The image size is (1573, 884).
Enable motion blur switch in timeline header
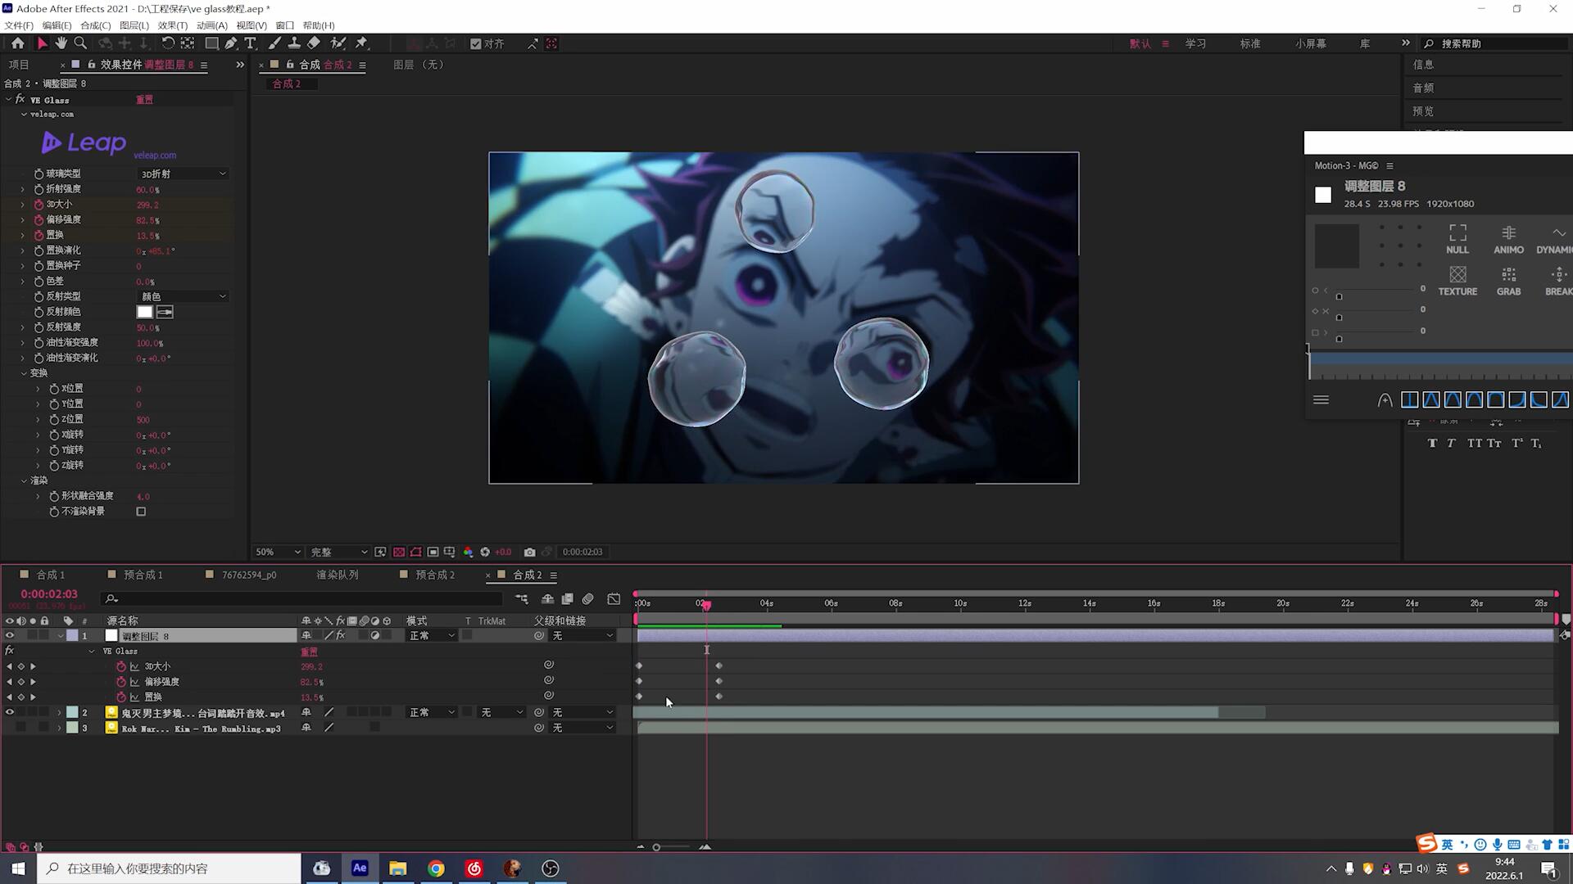[587, 599]
